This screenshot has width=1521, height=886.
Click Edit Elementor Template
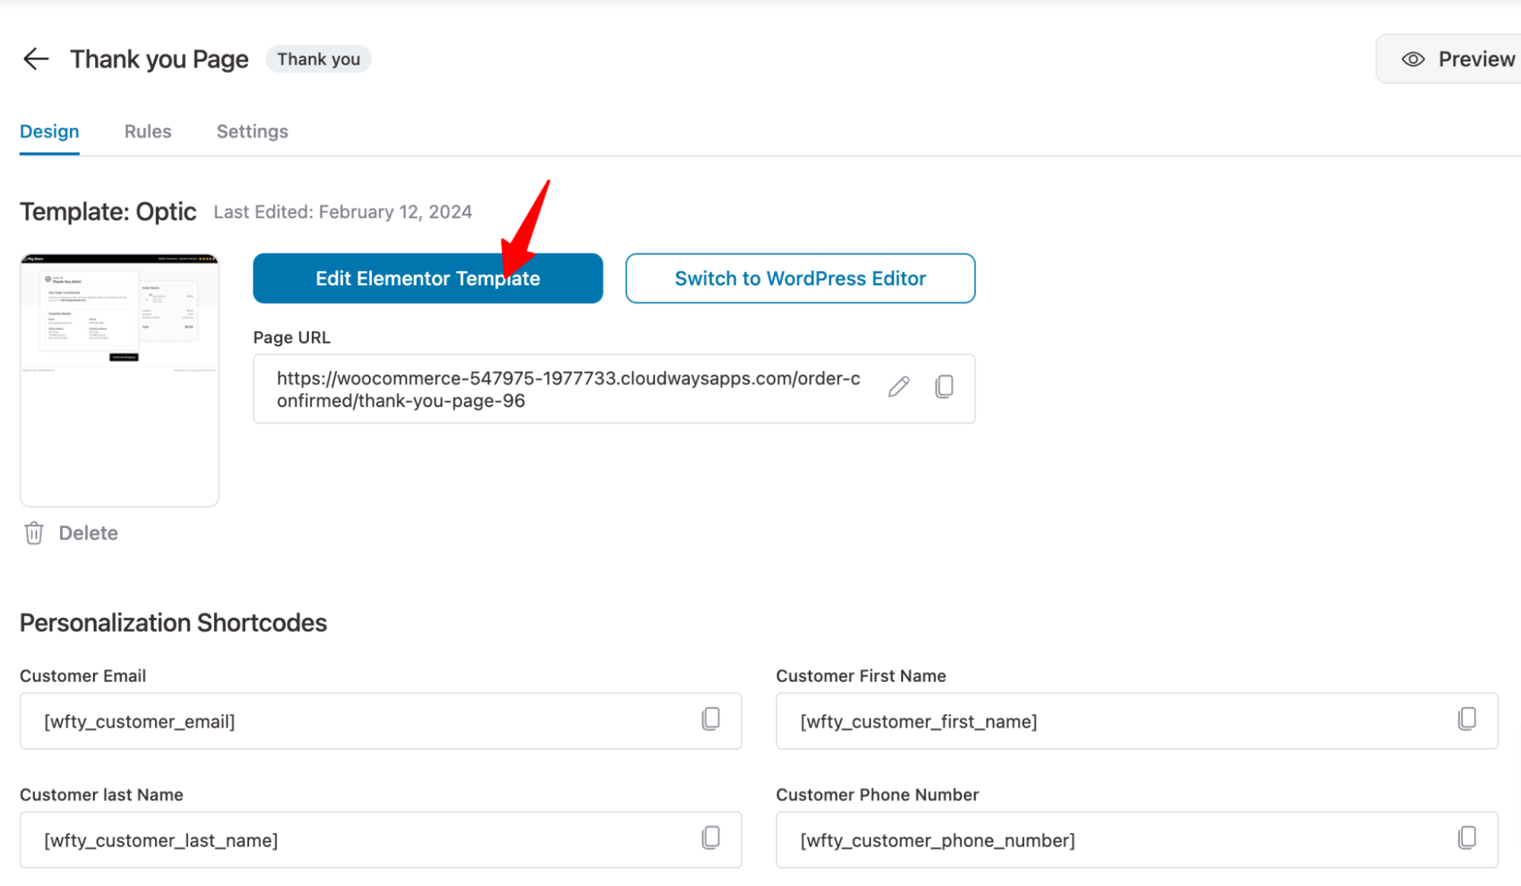[428, 278]
